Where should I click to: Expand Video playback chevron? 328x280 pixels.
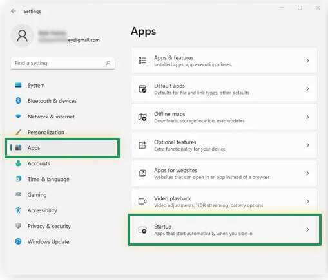pos(307,201)
